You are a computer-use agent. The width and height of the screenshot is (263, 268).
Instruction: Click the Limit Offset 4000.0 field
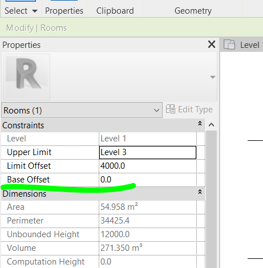pos(148,166)
